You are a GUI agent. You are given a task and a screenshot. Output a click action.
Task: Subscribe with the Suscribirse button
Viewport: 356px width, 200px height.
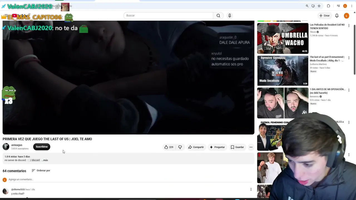pos(42,147)
